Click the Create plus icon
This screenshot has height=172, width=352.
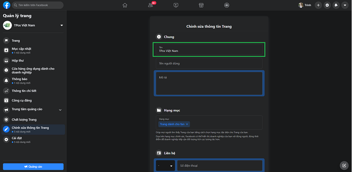pyautogui.click(x=318, y=5)
